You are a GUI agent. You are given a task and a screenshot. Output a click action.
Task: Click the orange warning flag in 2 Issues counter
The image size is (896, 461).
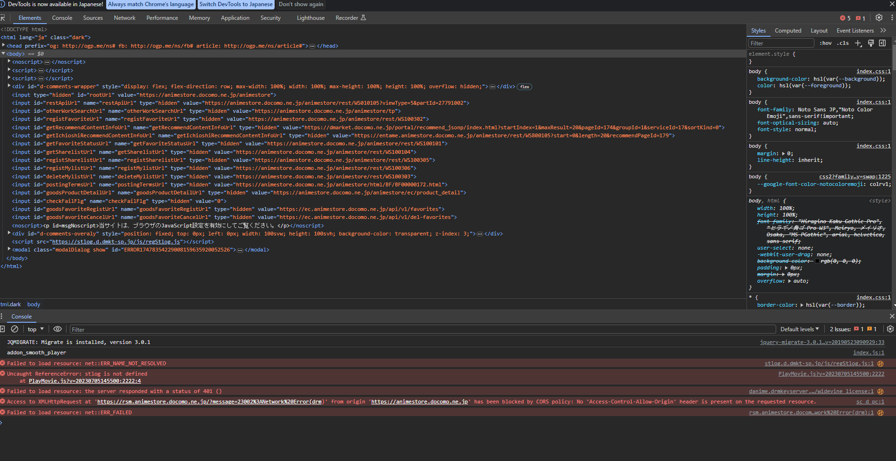tap(870, 329)
